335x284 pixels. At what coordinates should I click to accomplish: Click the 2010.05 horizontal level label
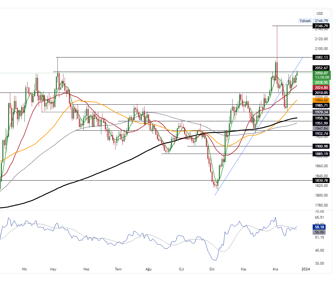point(321,93)
